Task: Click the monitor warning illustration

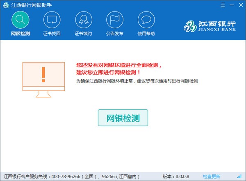Action: (43, 80)
